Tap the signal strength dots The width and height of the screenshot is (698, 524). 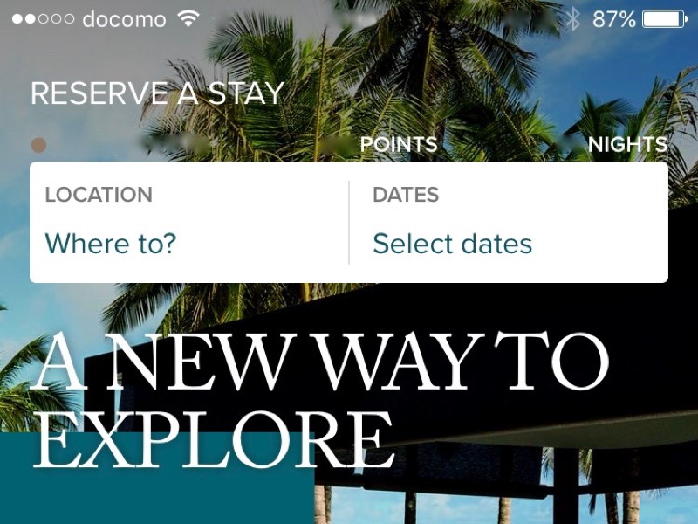tap(43, 19)
